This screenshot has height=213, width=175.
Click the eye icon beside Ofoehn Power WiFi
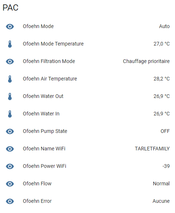pos(10,166)
